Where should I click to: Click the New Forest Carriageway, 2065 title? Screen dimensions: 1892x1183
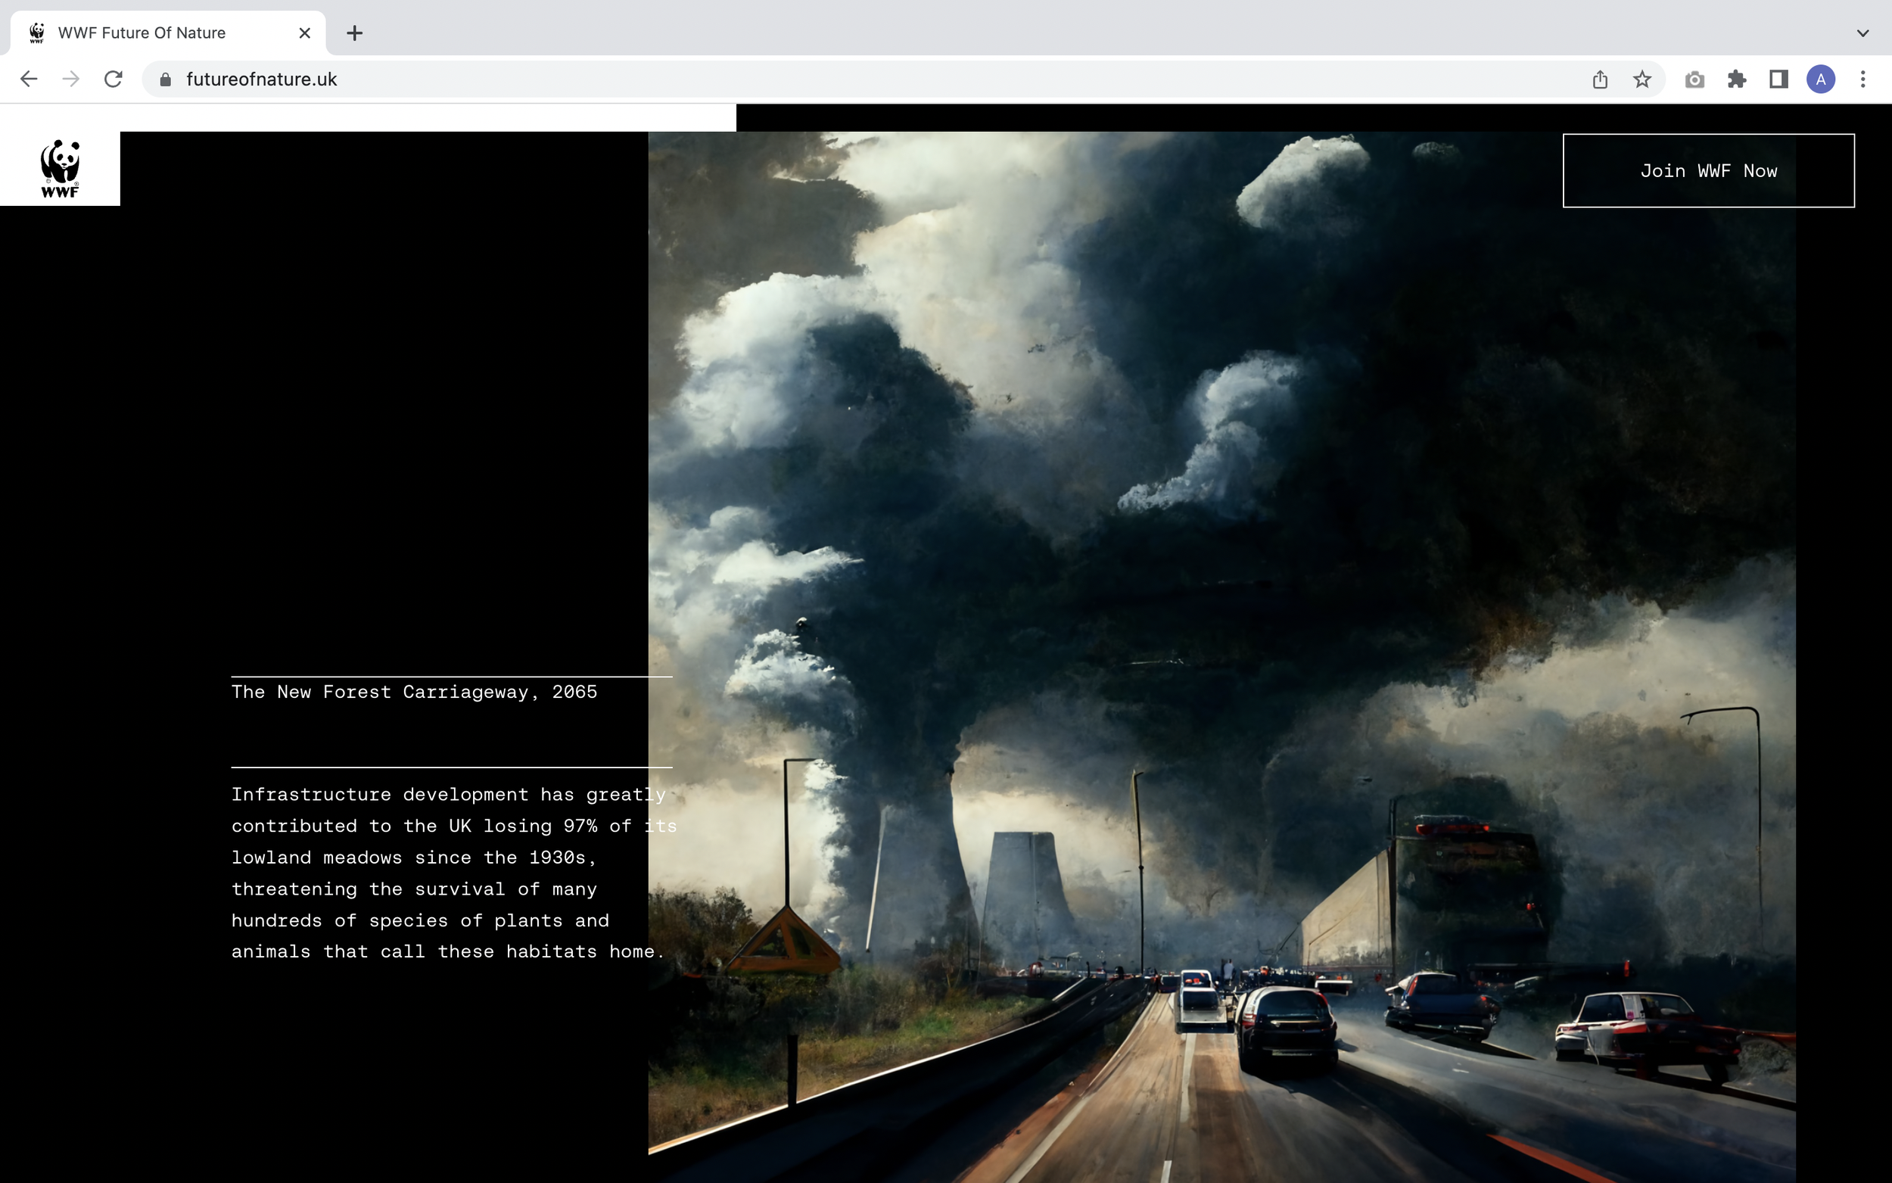pyautogui.click(x=414, y=692)
